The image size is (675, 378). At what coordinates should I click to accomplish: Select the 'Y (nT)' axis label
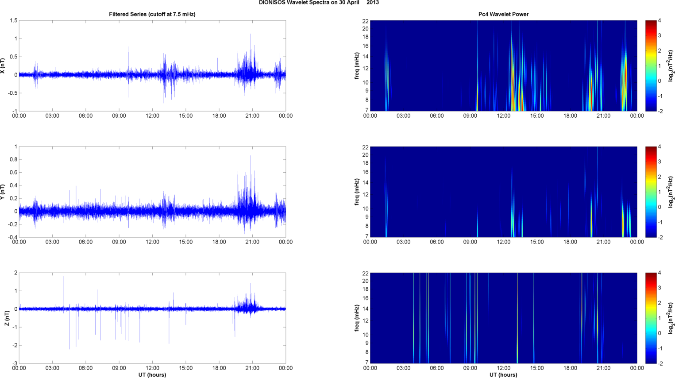point(3,192)
